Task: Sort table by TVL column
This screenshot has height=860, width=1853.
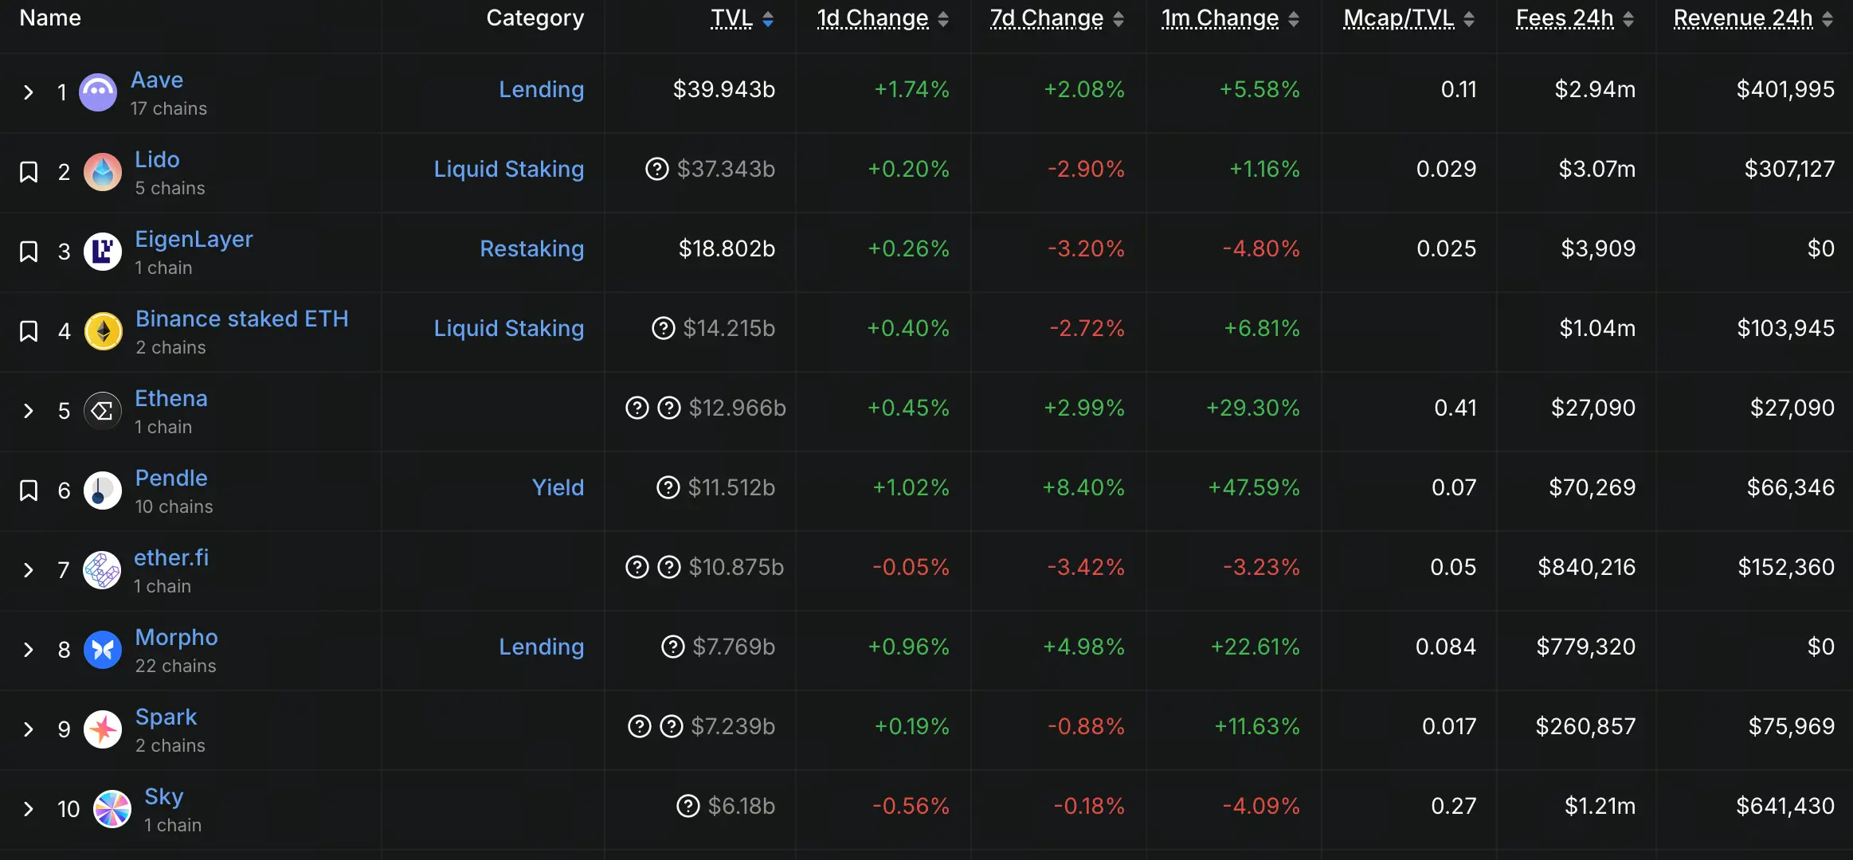Action: tap(742, 18)
